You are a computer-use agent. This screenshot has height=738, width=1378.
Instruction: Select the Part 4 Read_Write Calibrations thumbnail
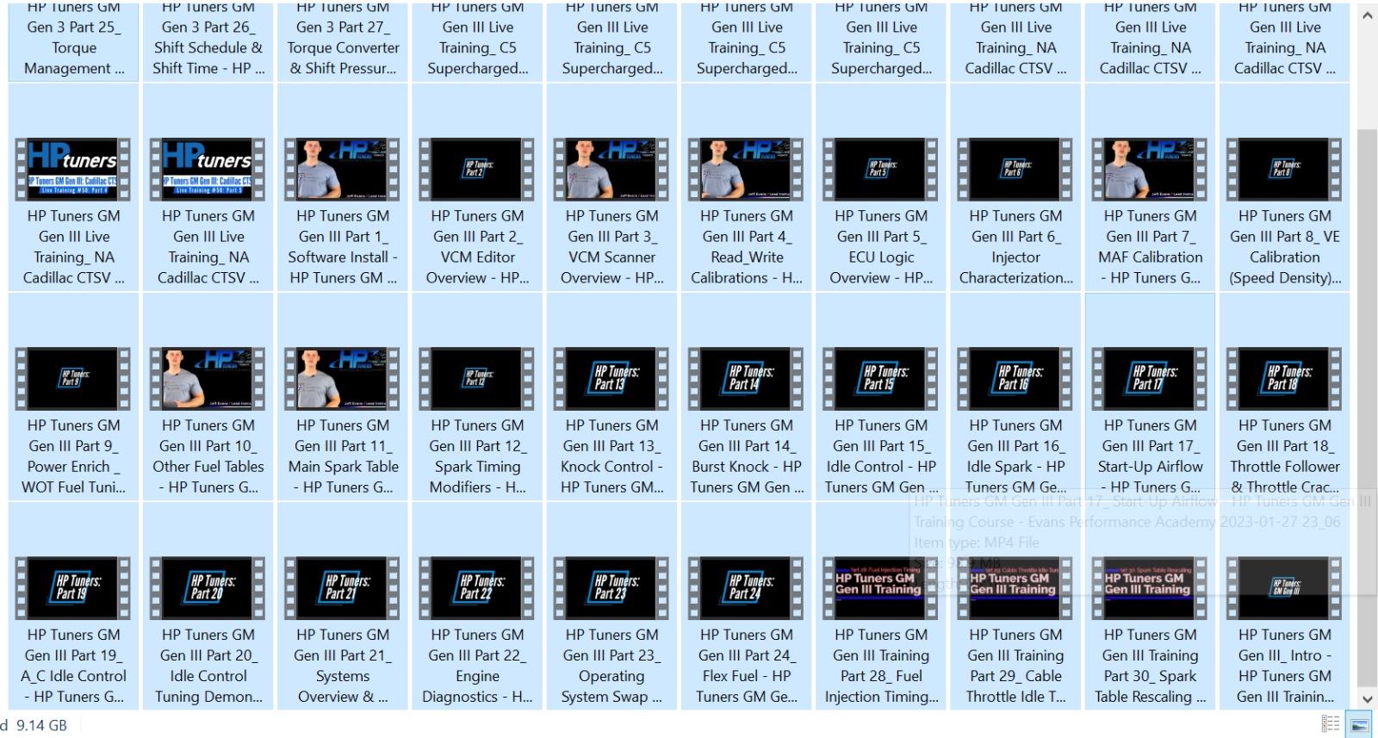tap(746, 170)
